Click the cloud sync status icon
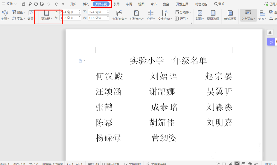277x165 pixels. [x=266, y=4]
